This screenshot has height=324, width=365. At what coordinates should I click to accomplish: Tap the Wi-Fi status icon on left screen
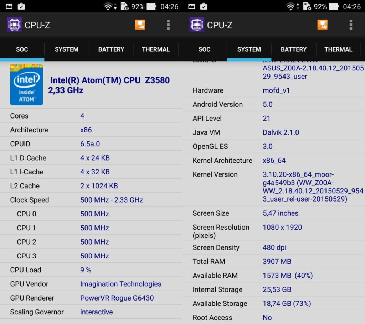(x=108, y=6)
